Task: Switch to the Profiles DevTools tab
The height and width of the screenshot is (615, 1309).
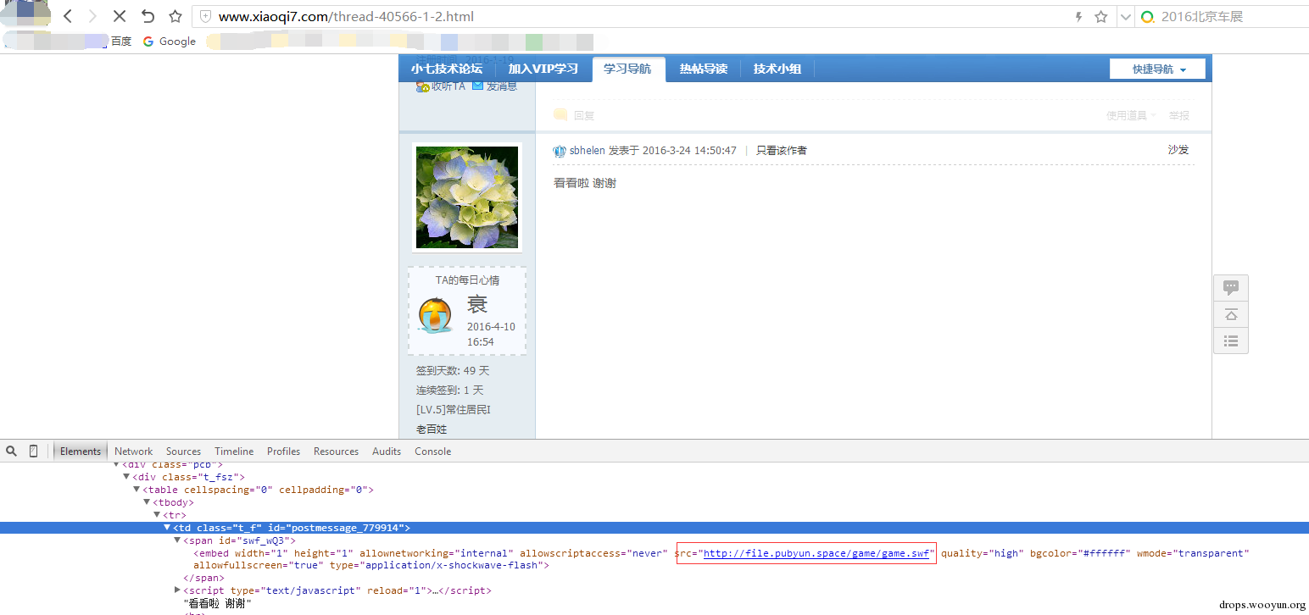Action: (284, 452)
